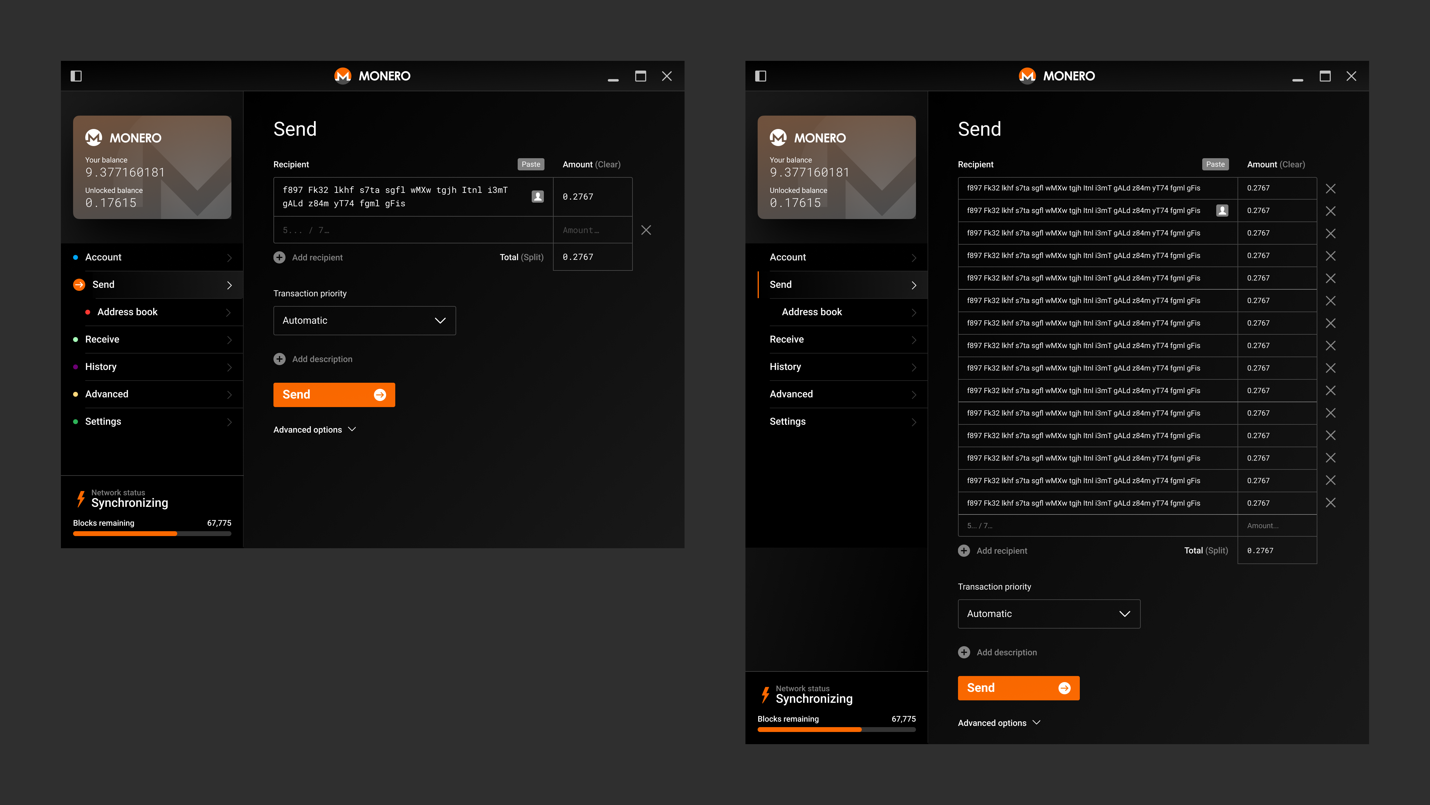Click Add recipient label in left window
The width and height of the screenshot is (1430, 805).
point(317,257)
